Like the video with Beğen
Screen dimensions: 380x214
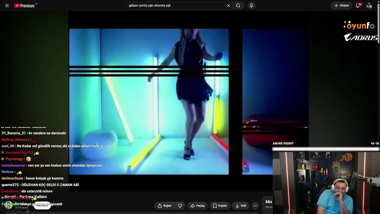point(165,206)
